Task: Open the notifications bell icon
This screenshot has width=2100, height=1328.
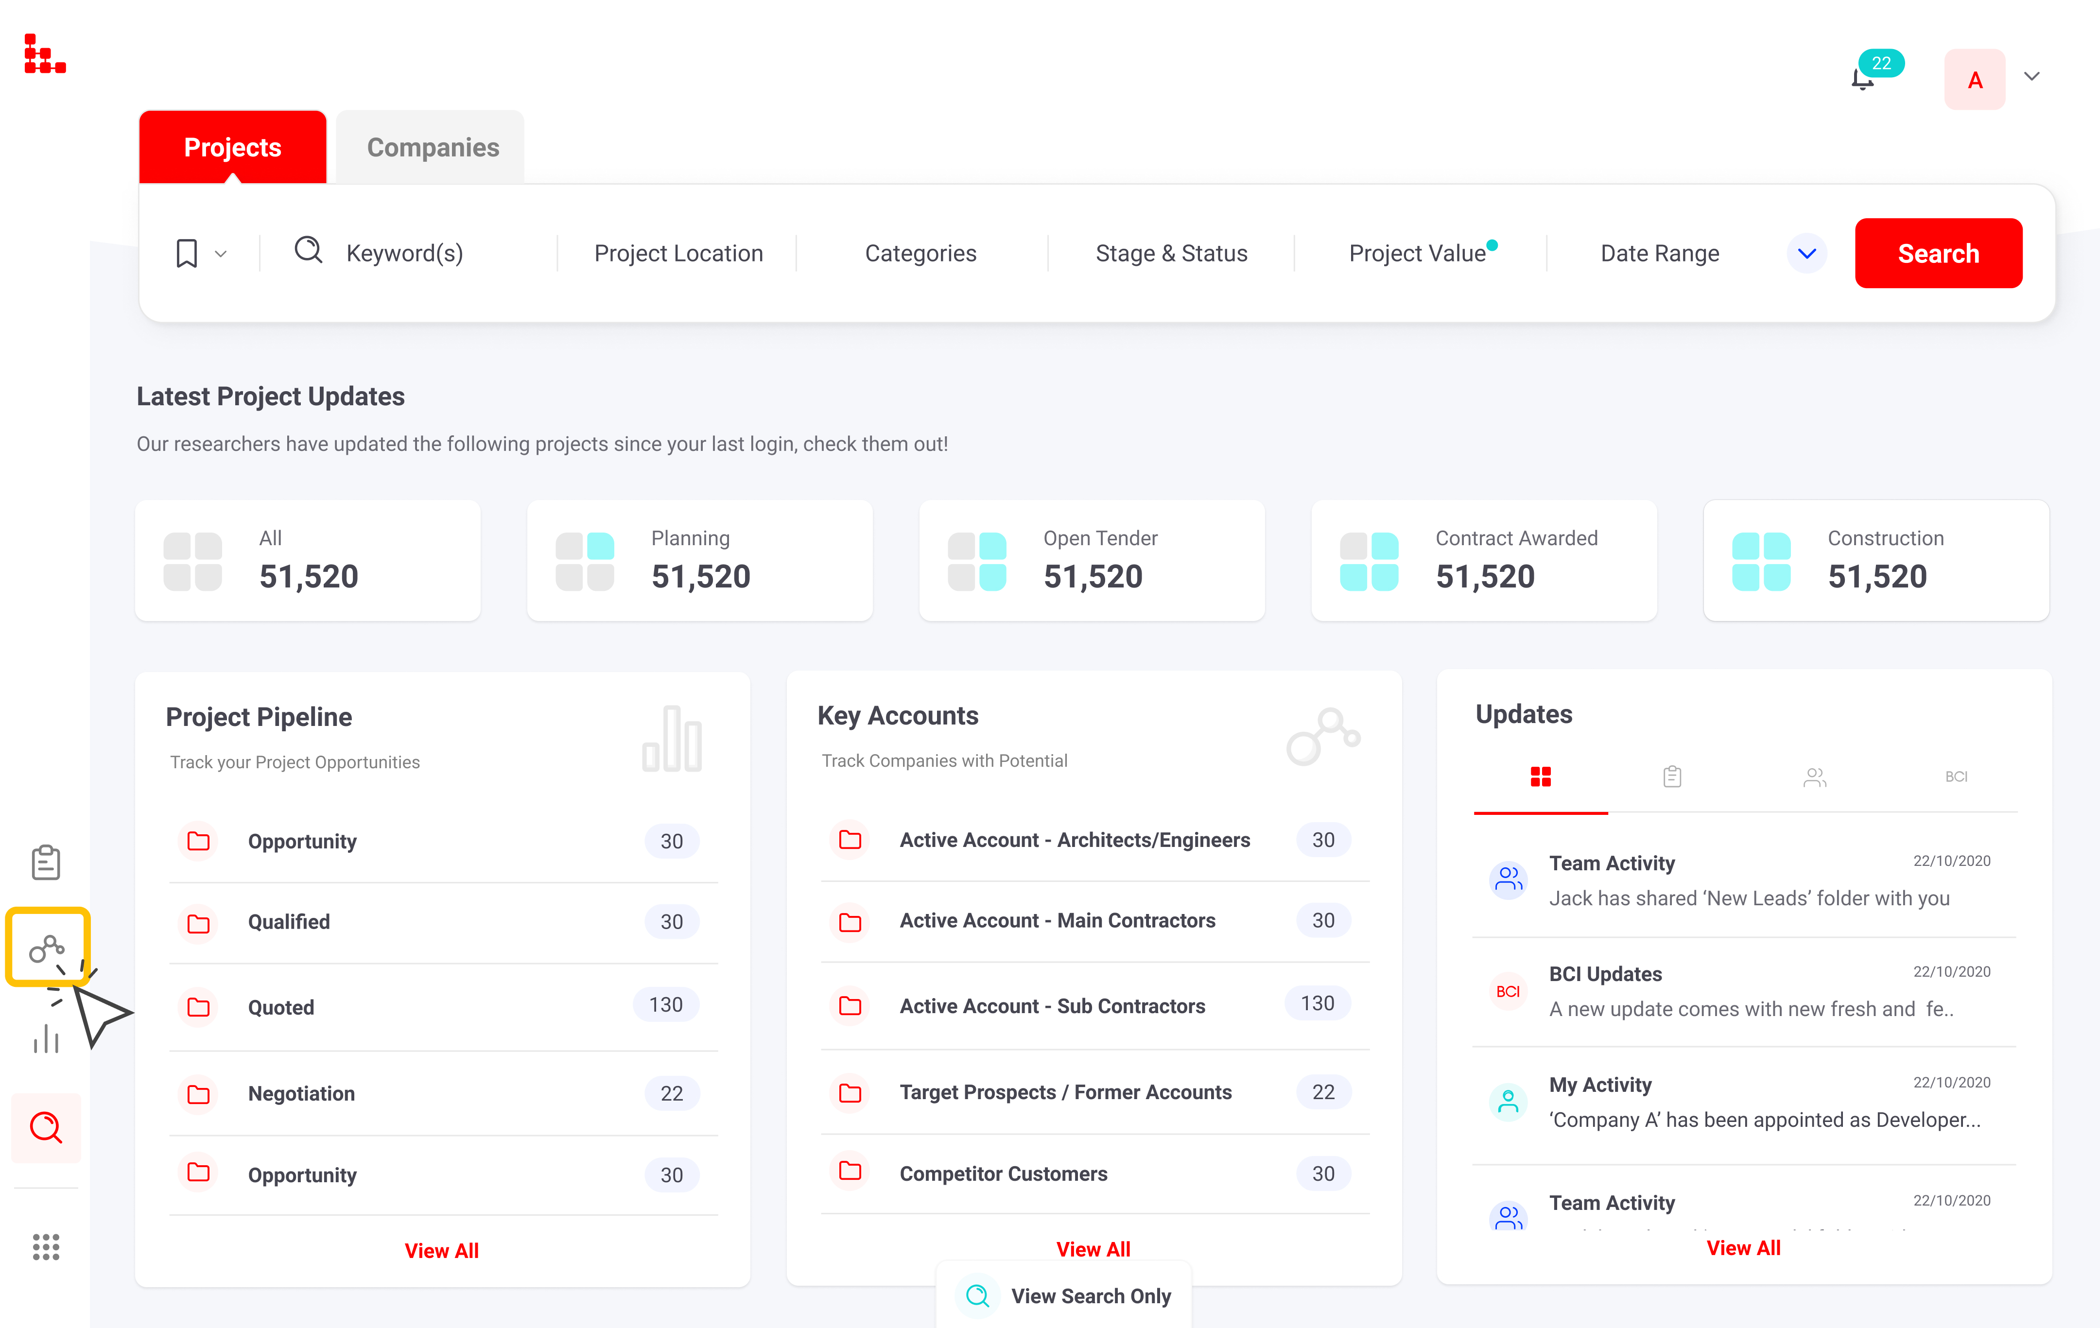Action: pos(1863,79)
